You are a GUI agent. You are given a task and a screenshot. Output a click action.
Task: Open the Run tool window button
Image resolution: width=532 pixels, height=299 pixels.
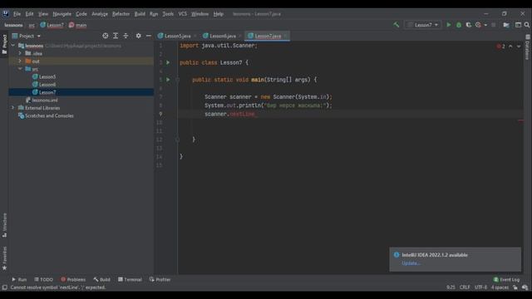click(19, 279)
